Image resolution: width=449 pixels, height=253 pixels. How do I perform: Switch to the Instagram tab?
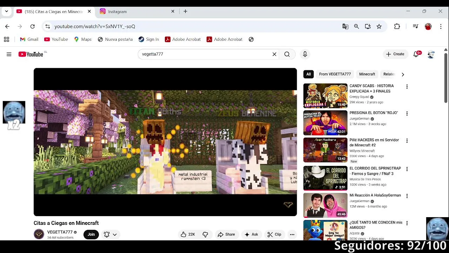pos(137,12)
